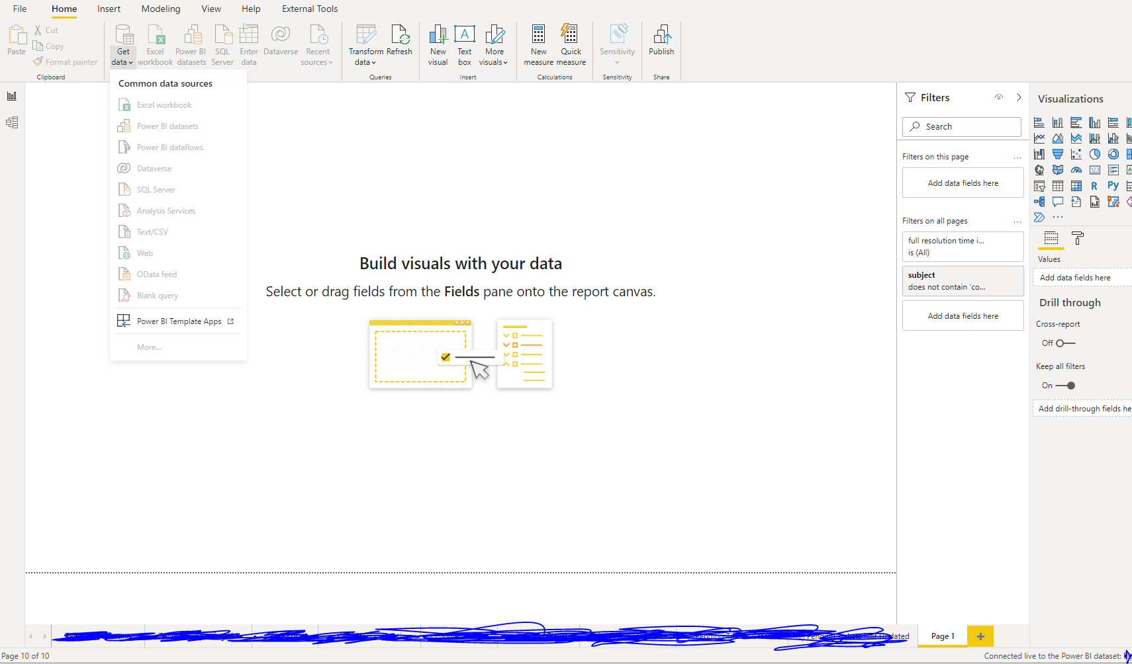Select the Scatter chart visual
Image resolution: width=1132 pixels, height=664 pixels.
pos(1076,154)
